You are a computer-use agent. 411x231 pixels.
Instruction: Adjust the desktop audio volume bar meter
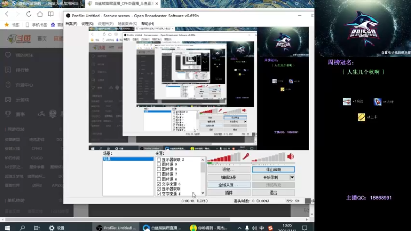268,157
